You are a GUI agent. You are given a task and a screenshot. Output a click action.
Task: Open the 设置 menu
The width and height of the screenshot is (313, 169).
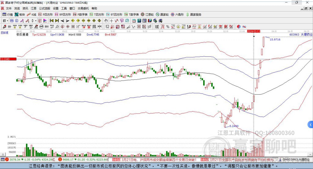(56, 8)
